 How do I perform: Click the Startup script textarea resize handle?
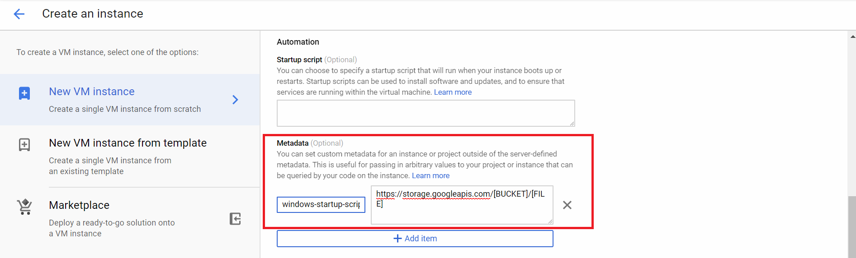click(572, 124)
